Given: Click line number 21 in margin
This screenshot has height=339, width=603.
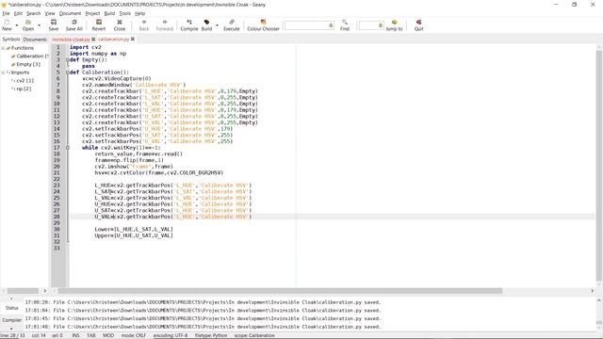Looking at the screenshot, I should coord(57,172).
